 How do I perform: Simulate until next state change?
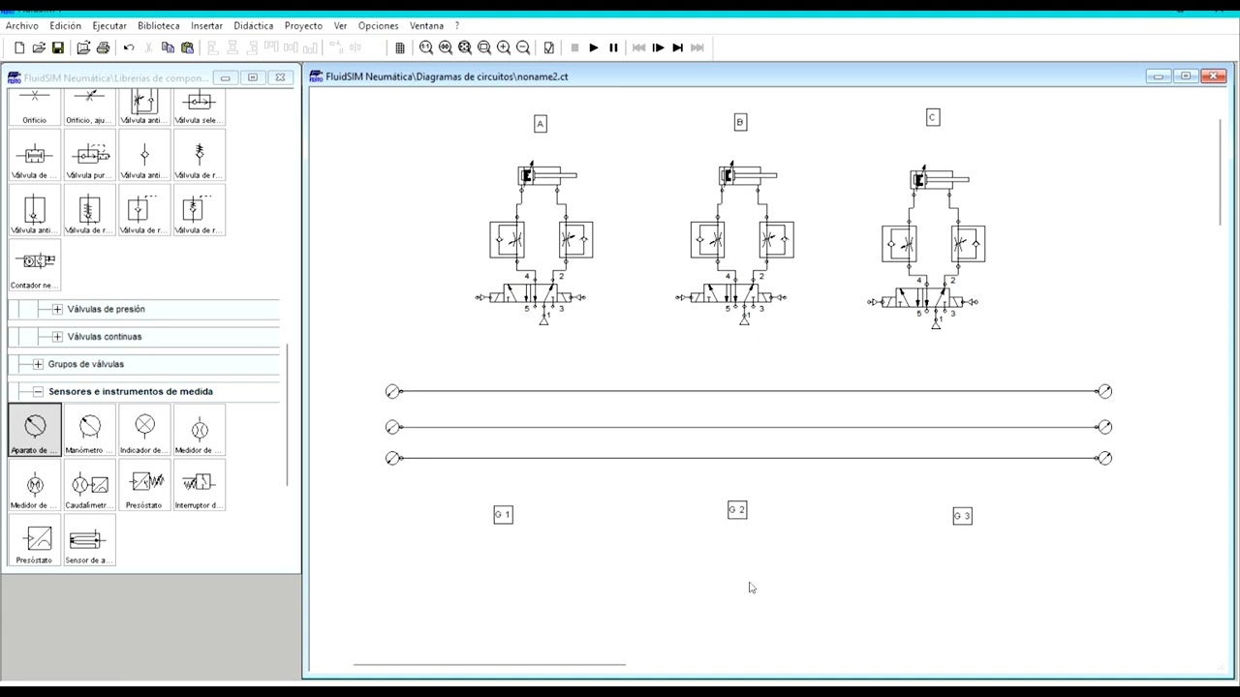pyautogui.click(x=678, y=47)
